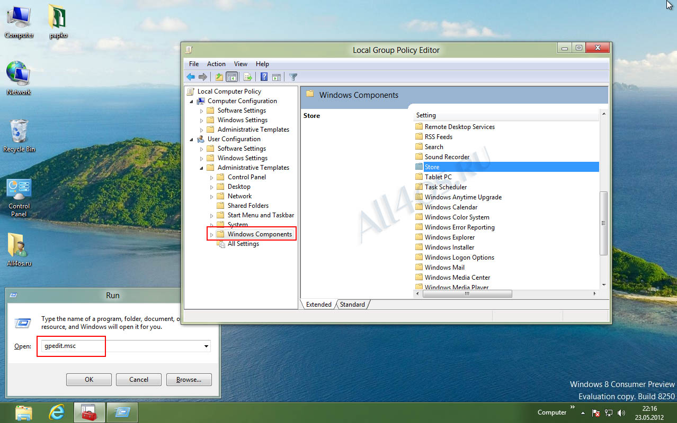The height and width of the screenshot is (423, 677).
Task: Expand Administrative Templates under Computer Configuration
Action: pos(201,130)
